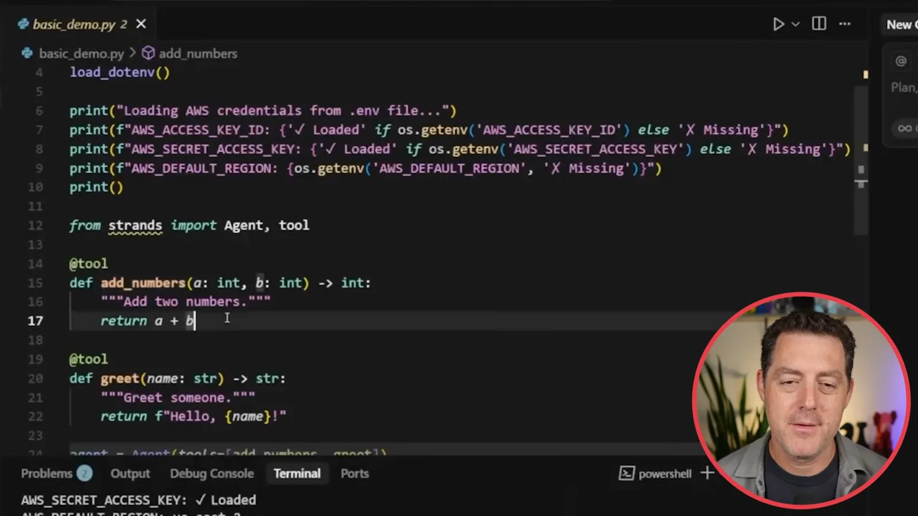Click the 'Loading AWS credentials' print line
The image size is (918, 516).
pyautogui.click(x=263, y=111)
